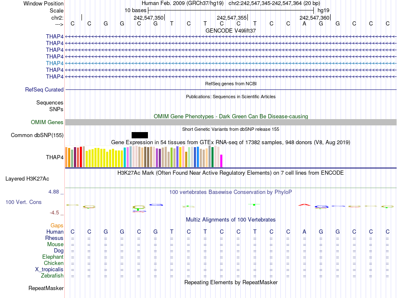Click the RefSeq Curated label
This screenshot has height=298, width=397.
click(44, 89)
